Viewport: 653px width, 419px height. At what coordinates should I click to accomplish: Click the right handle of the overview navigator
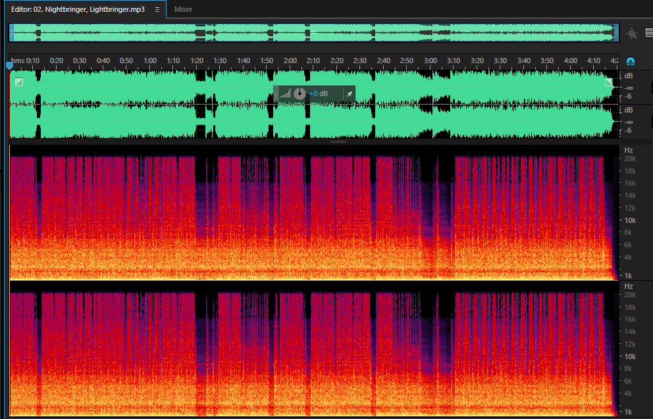point(616,32)
